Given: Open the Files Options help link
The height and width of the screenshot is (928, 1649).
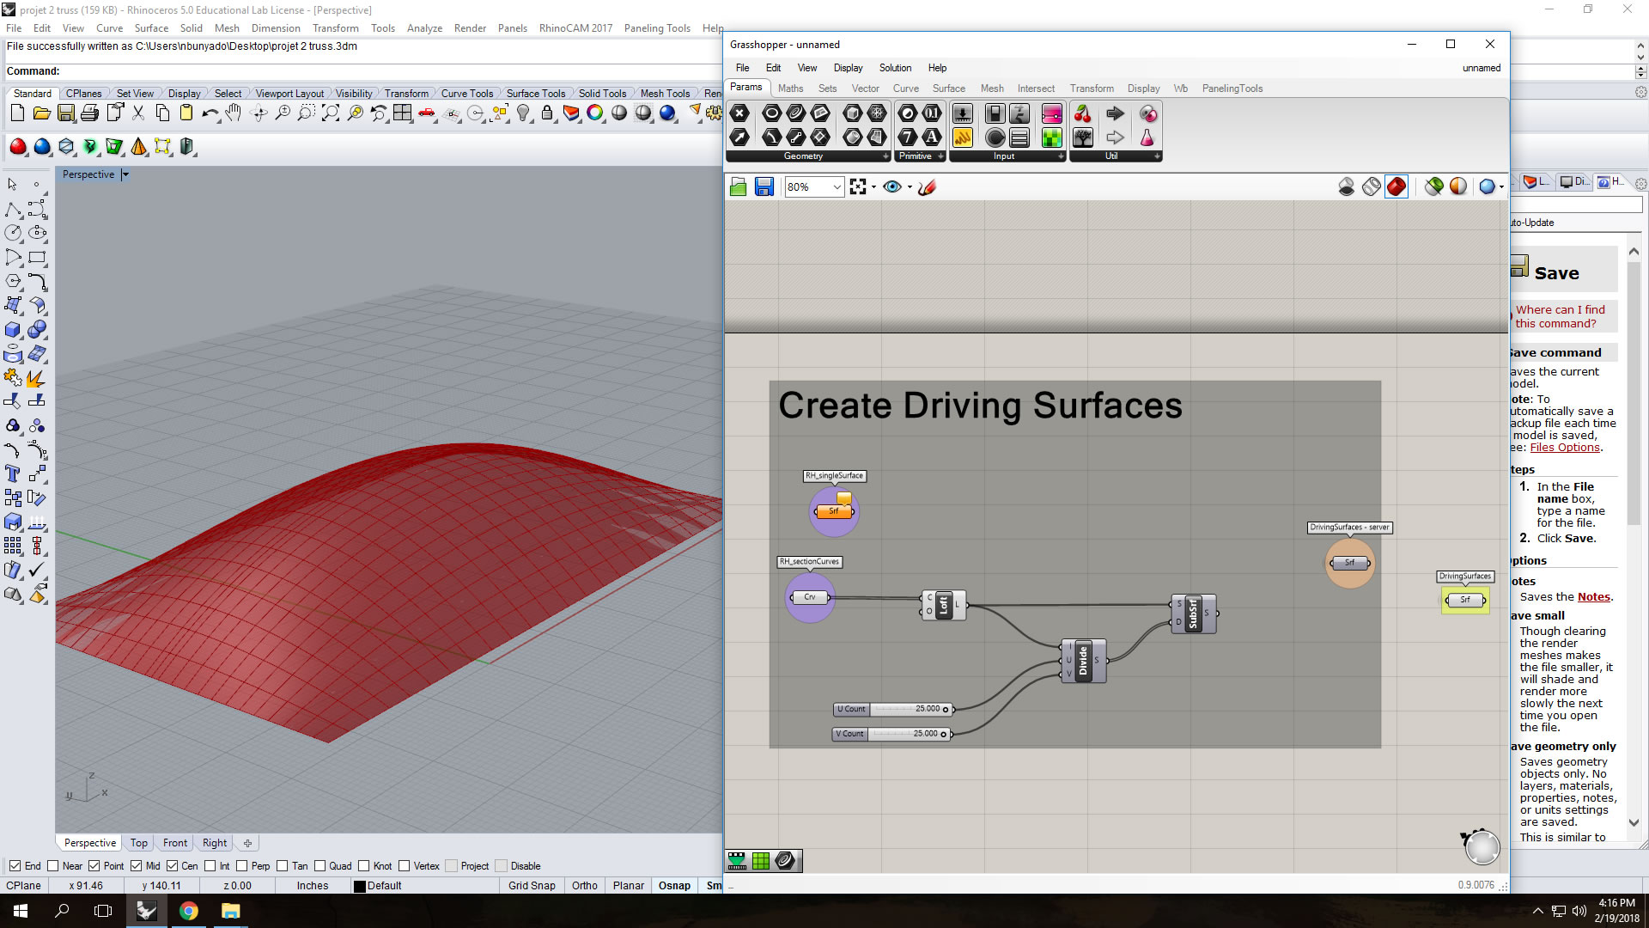Looking at the screenshot, I should [1565, 448].
